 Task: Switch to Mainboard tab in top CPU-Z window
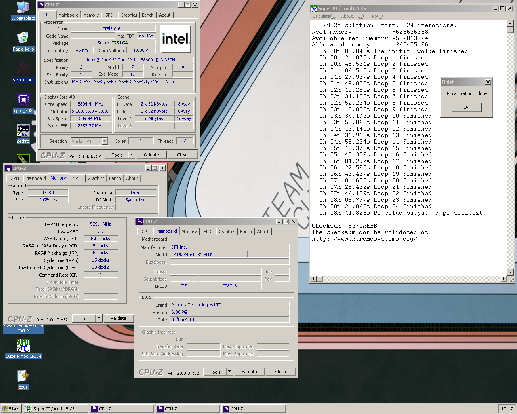tap(68, 15)
